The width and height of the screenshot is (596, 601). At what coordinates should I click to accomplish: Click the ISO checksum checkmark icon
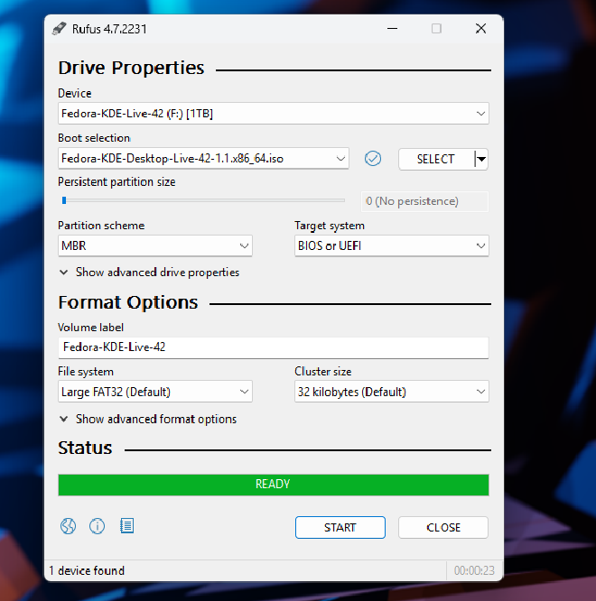373,158
